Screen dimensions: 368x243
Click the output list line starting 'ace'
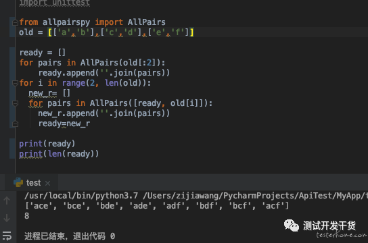click(x=157, y=206)
